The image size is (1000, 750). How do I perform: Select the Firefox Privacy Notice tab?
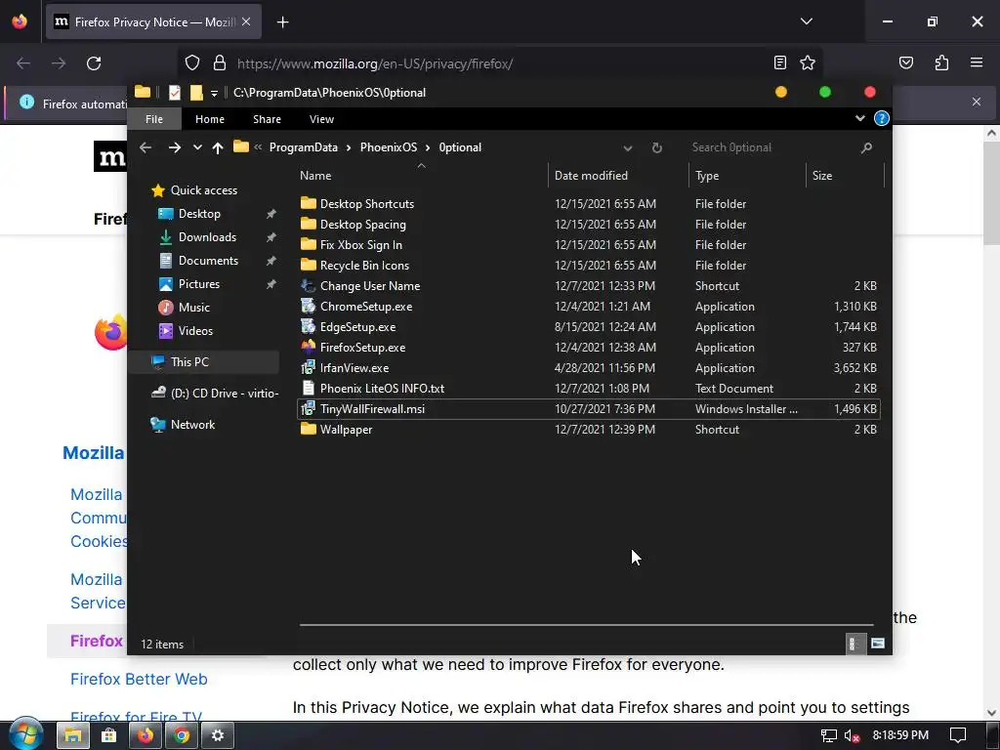(153, 21)
